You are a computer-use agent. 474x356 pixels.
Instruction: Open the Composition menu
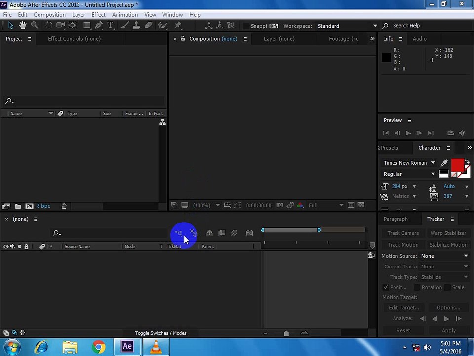pyautogui.click(x=49, y=14)
